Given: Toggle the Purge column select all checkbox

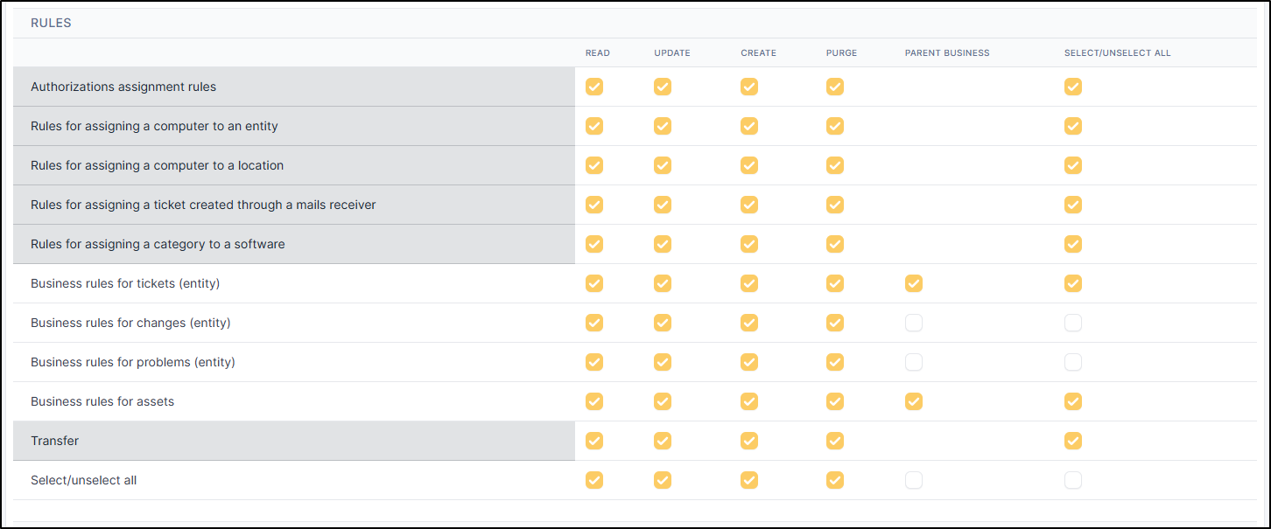Looking at the screenshot, I should (x=835, y=480).
